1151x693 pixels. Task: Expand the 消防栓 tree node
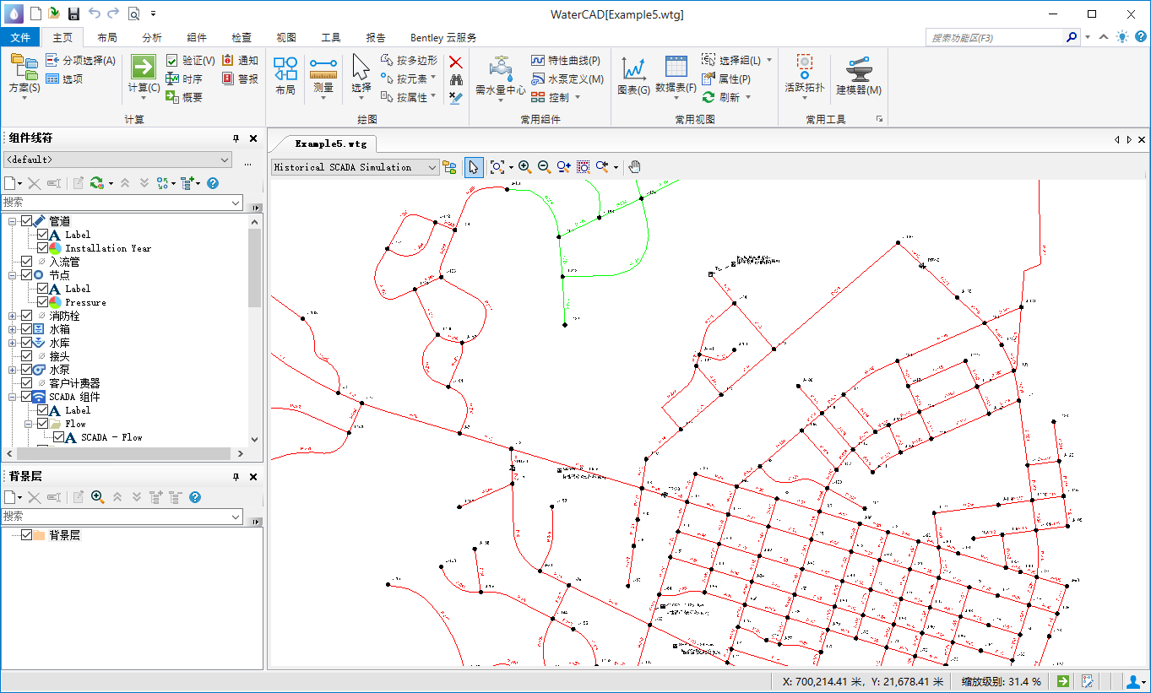click(13, 316)
